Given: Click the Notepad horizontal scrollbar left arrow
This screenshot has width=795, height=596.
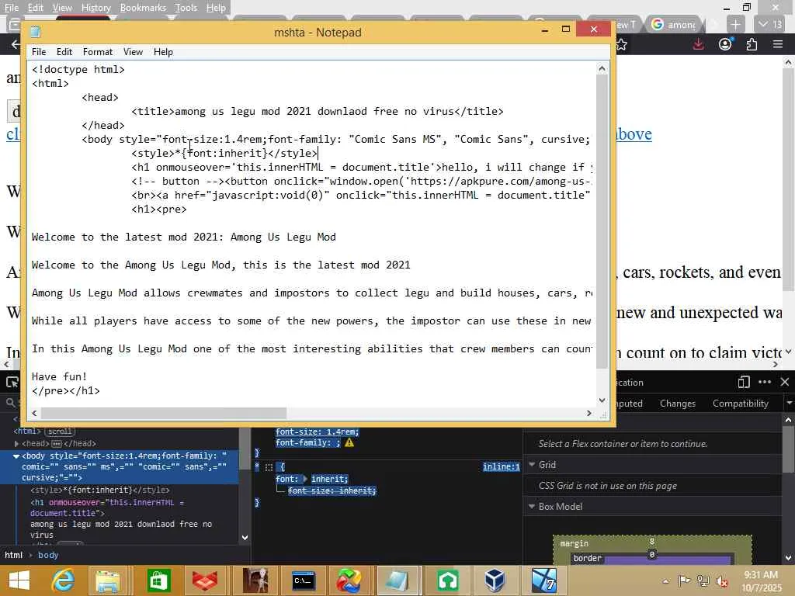Looking at the screenshot, I should pos(34,413).
